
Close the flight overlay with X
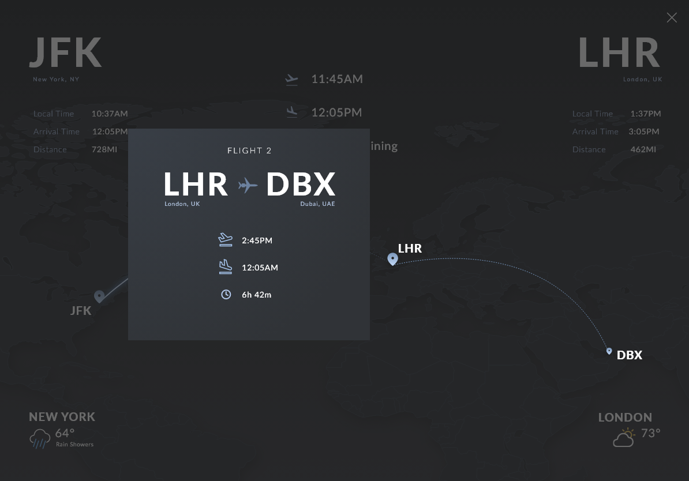point(672,18)
